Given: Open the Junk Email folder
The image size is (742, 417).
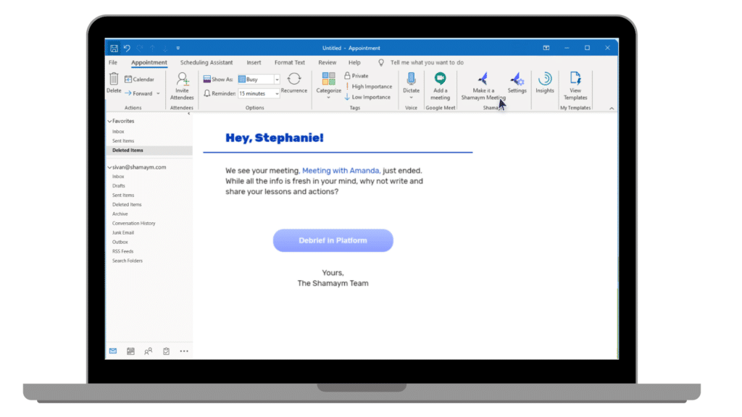Looking at the screenshot, I should pos(123,232).
